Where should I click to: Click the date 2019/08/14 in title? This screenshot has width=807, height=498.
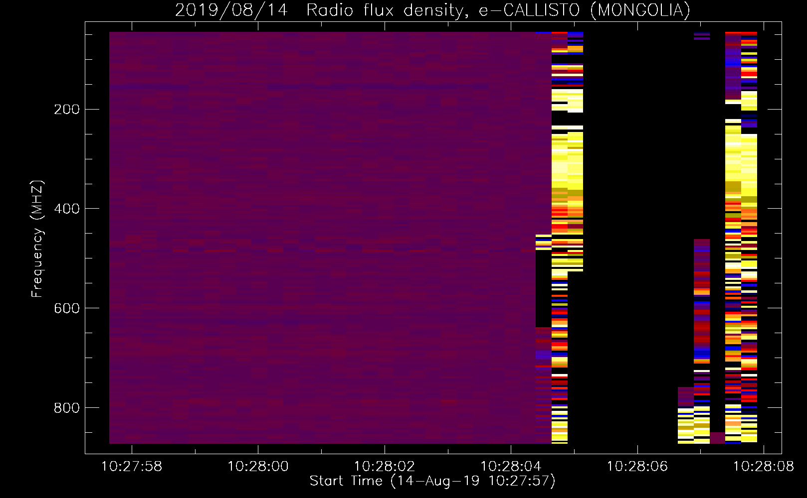(231, 10)
